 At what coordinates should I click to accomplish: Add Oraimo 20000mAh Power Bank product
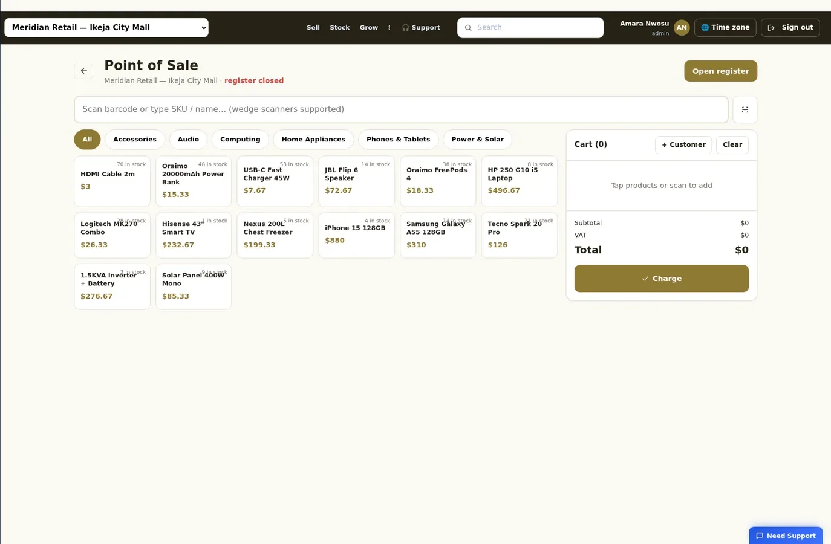(x=194, y=181)
